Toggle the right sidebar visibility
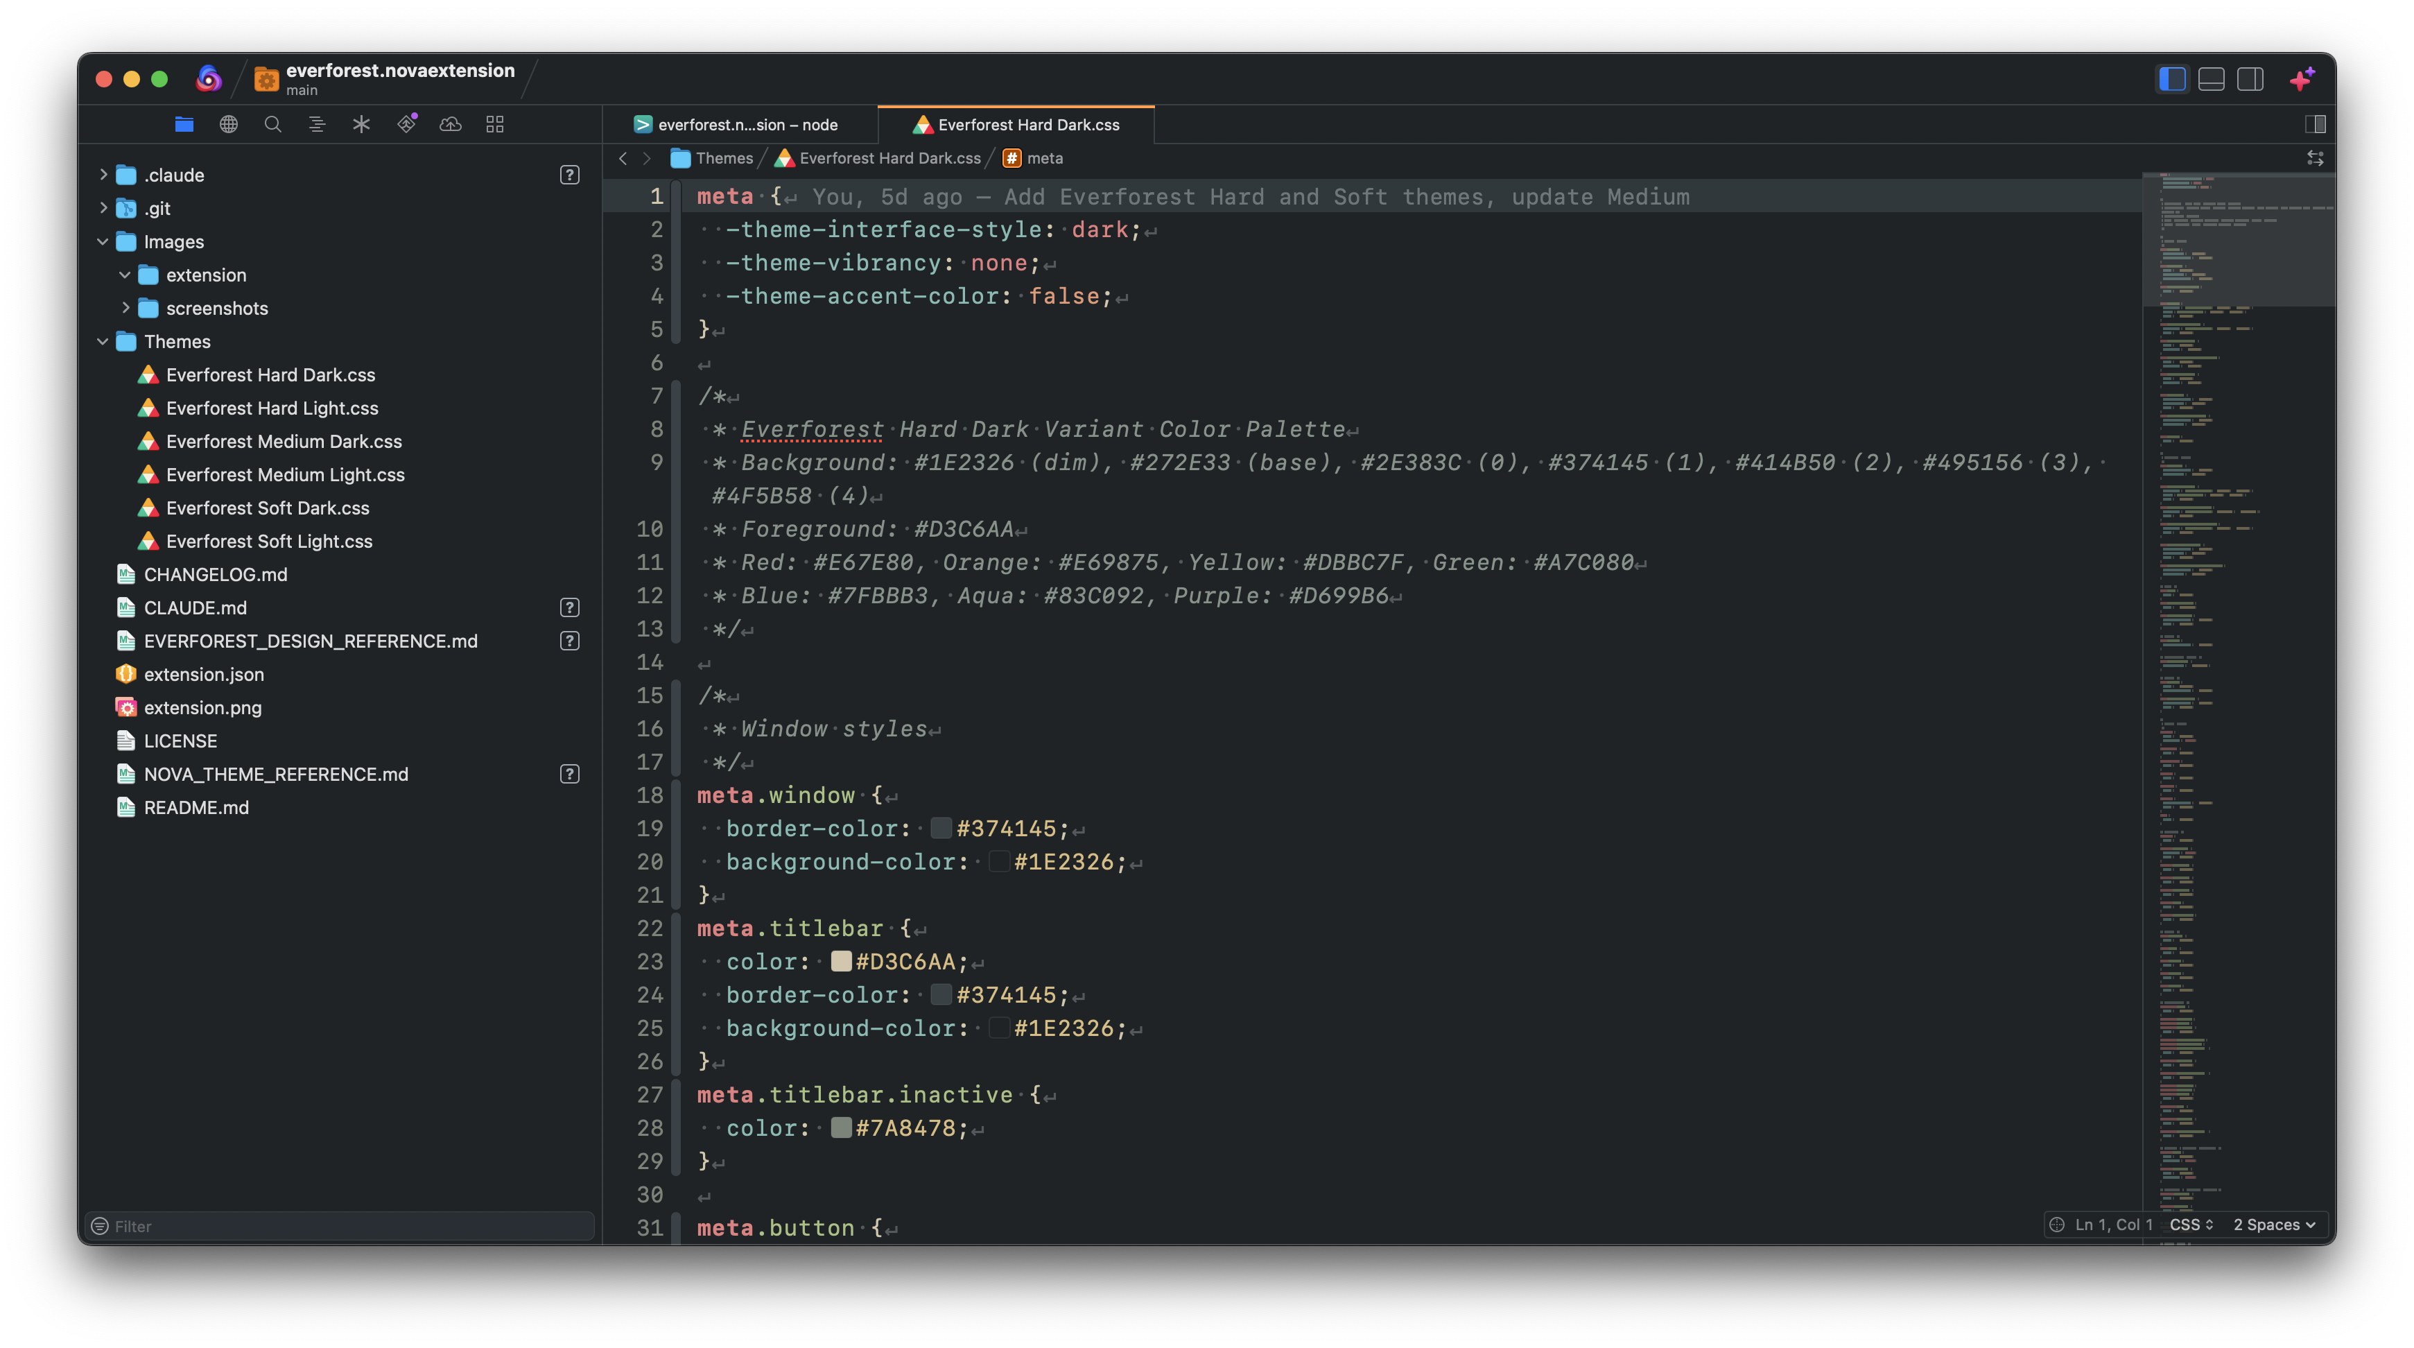This screenshot has width=2414, height=1348. point(2250,80)
